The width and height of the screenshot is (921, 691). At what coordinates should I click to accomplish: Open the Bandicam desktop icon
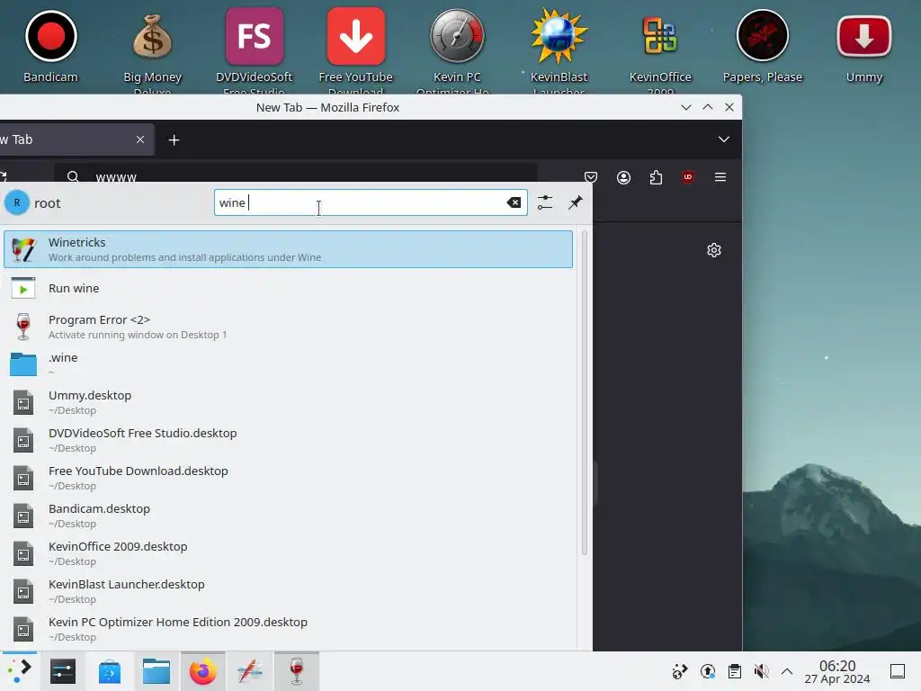51,36
